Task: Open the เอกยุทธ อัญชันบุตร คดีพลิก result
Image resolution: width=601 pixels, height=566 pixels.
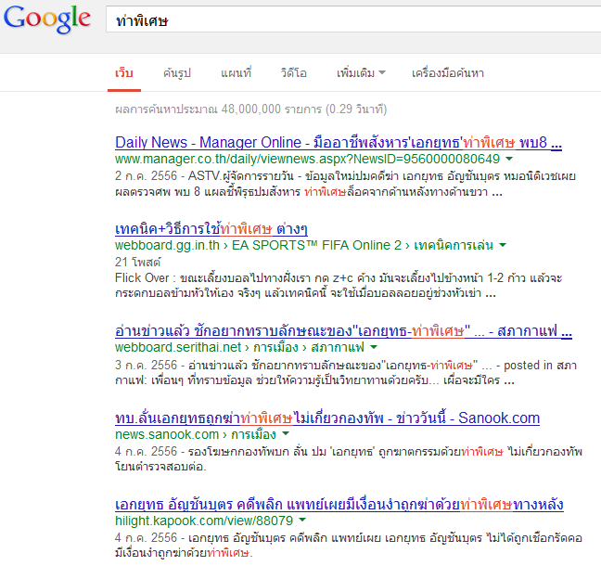Action: point(339,504)
